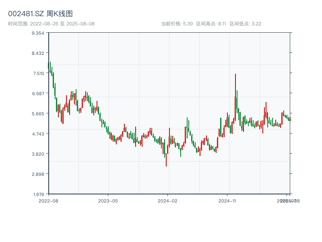Click the first green candlestick at 2022-08
322x242 pixels.
coord(48,65)
